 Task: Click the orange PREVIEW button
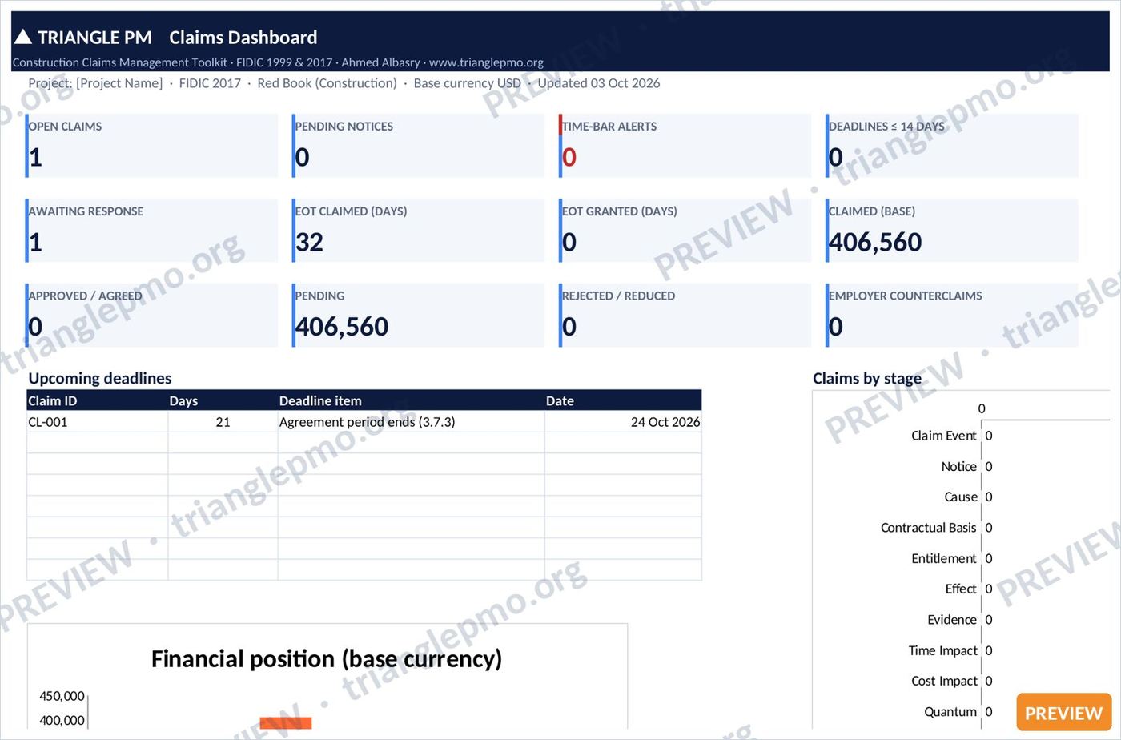[1063, 712]
